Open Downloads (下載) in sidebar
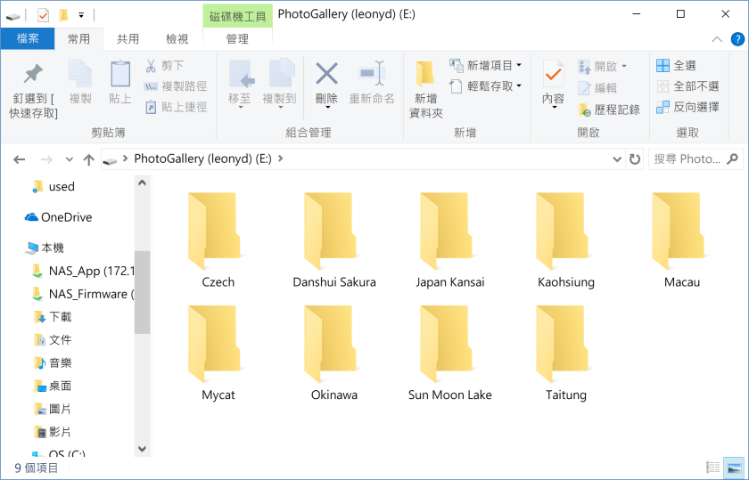Viewport: 749px width, 480px height. (53, 317)
